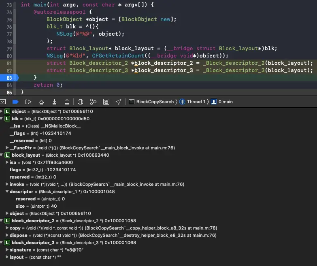Click the L badge beside block_layout
Image resolution: width=317 pixels, height=266 pixels.
[x=7, y=155]
